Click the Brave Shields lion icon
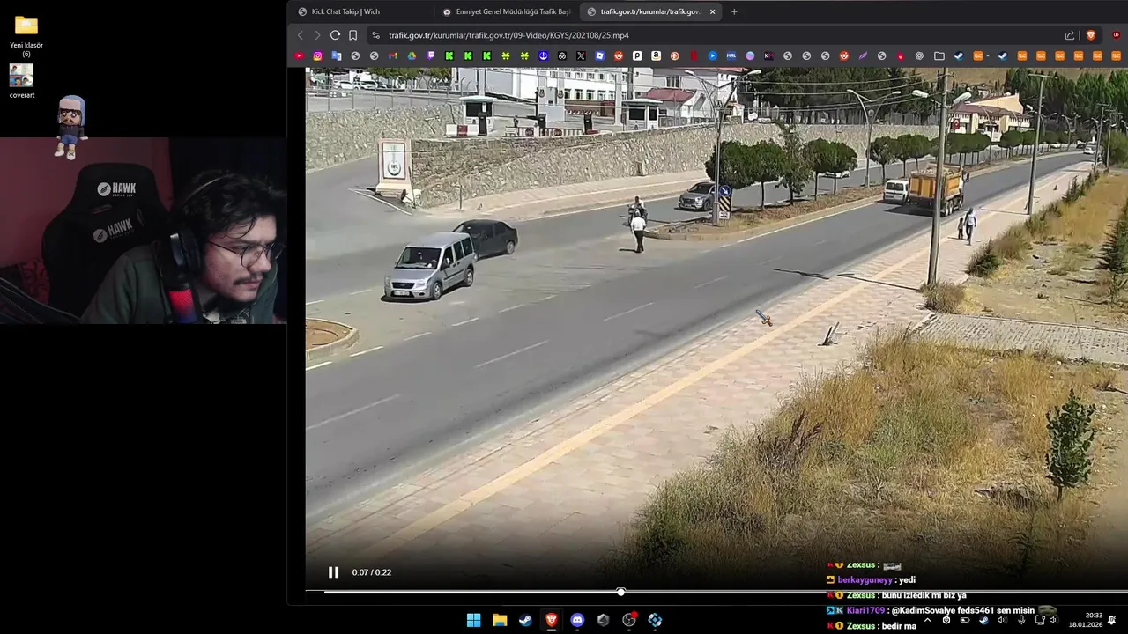Viewport: 1128px width, 634px height. pos(1091,35)
